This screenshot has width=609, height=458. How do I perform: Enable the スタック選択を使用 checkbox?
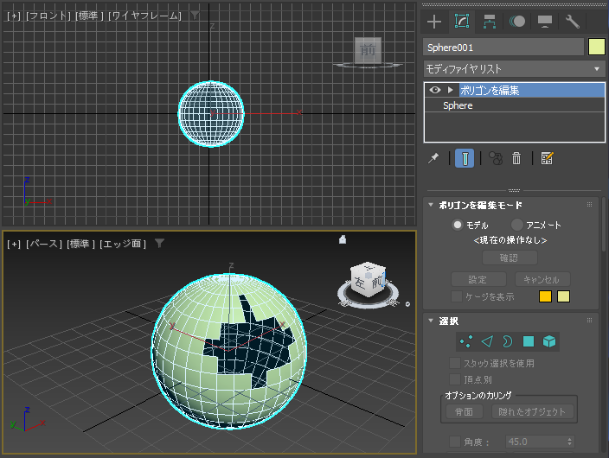tap(455, 363)
